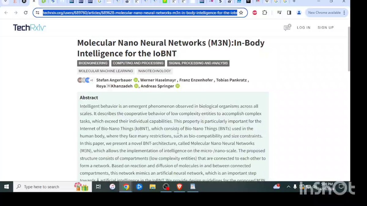
Task: Click the Abstract heading
Action: [x=89, y=98]
